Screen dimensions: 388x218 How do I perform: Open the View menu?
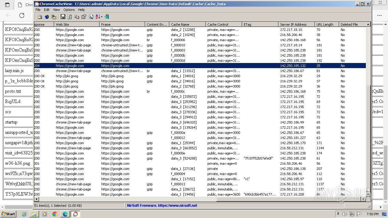point(56,10)
